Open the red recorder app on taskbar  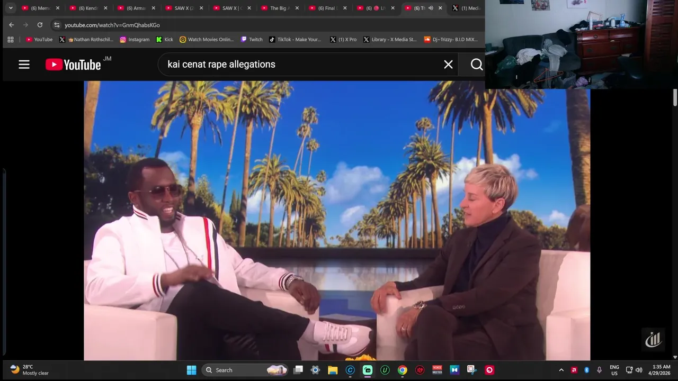pyautogui.click(x=489, y=370)
